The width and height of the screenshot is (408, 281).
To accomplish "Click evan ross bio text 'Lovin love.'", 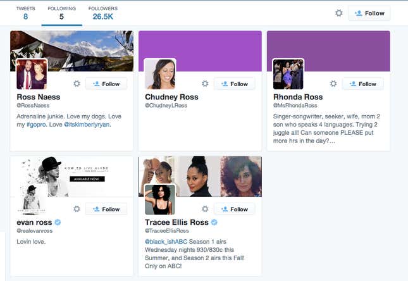I will tap(31, 242).
